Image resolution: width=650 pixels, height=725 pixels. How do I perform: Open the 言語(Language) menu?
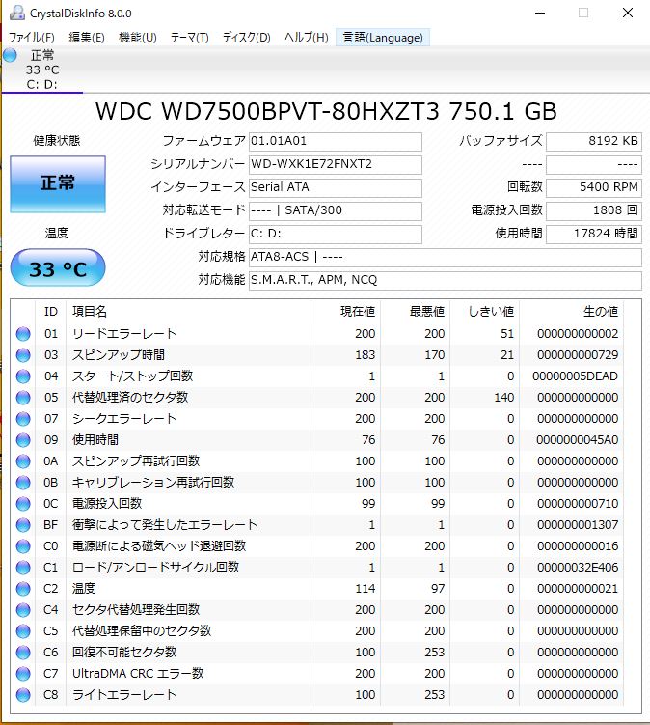point(383,38)
